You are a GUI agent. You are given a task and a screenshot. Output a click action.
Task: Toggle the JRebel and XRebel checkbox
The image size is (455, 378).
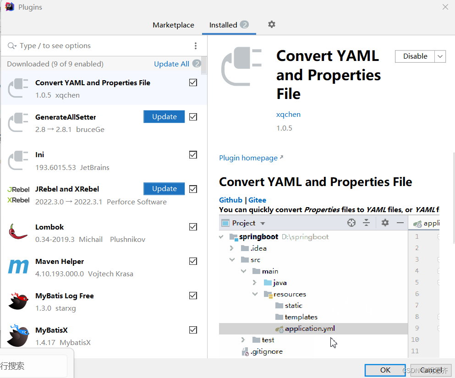[193, 189]
